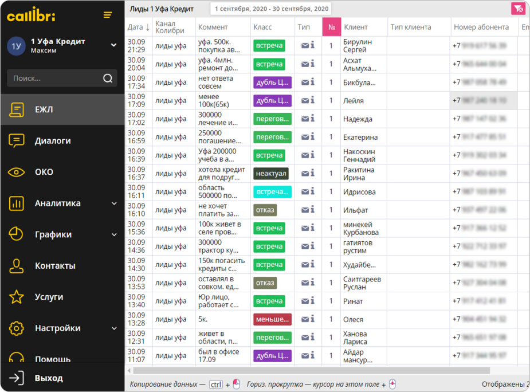The image size is (530, 392).
Task: Open the pink filter reset icon
Action: point(518,9)
